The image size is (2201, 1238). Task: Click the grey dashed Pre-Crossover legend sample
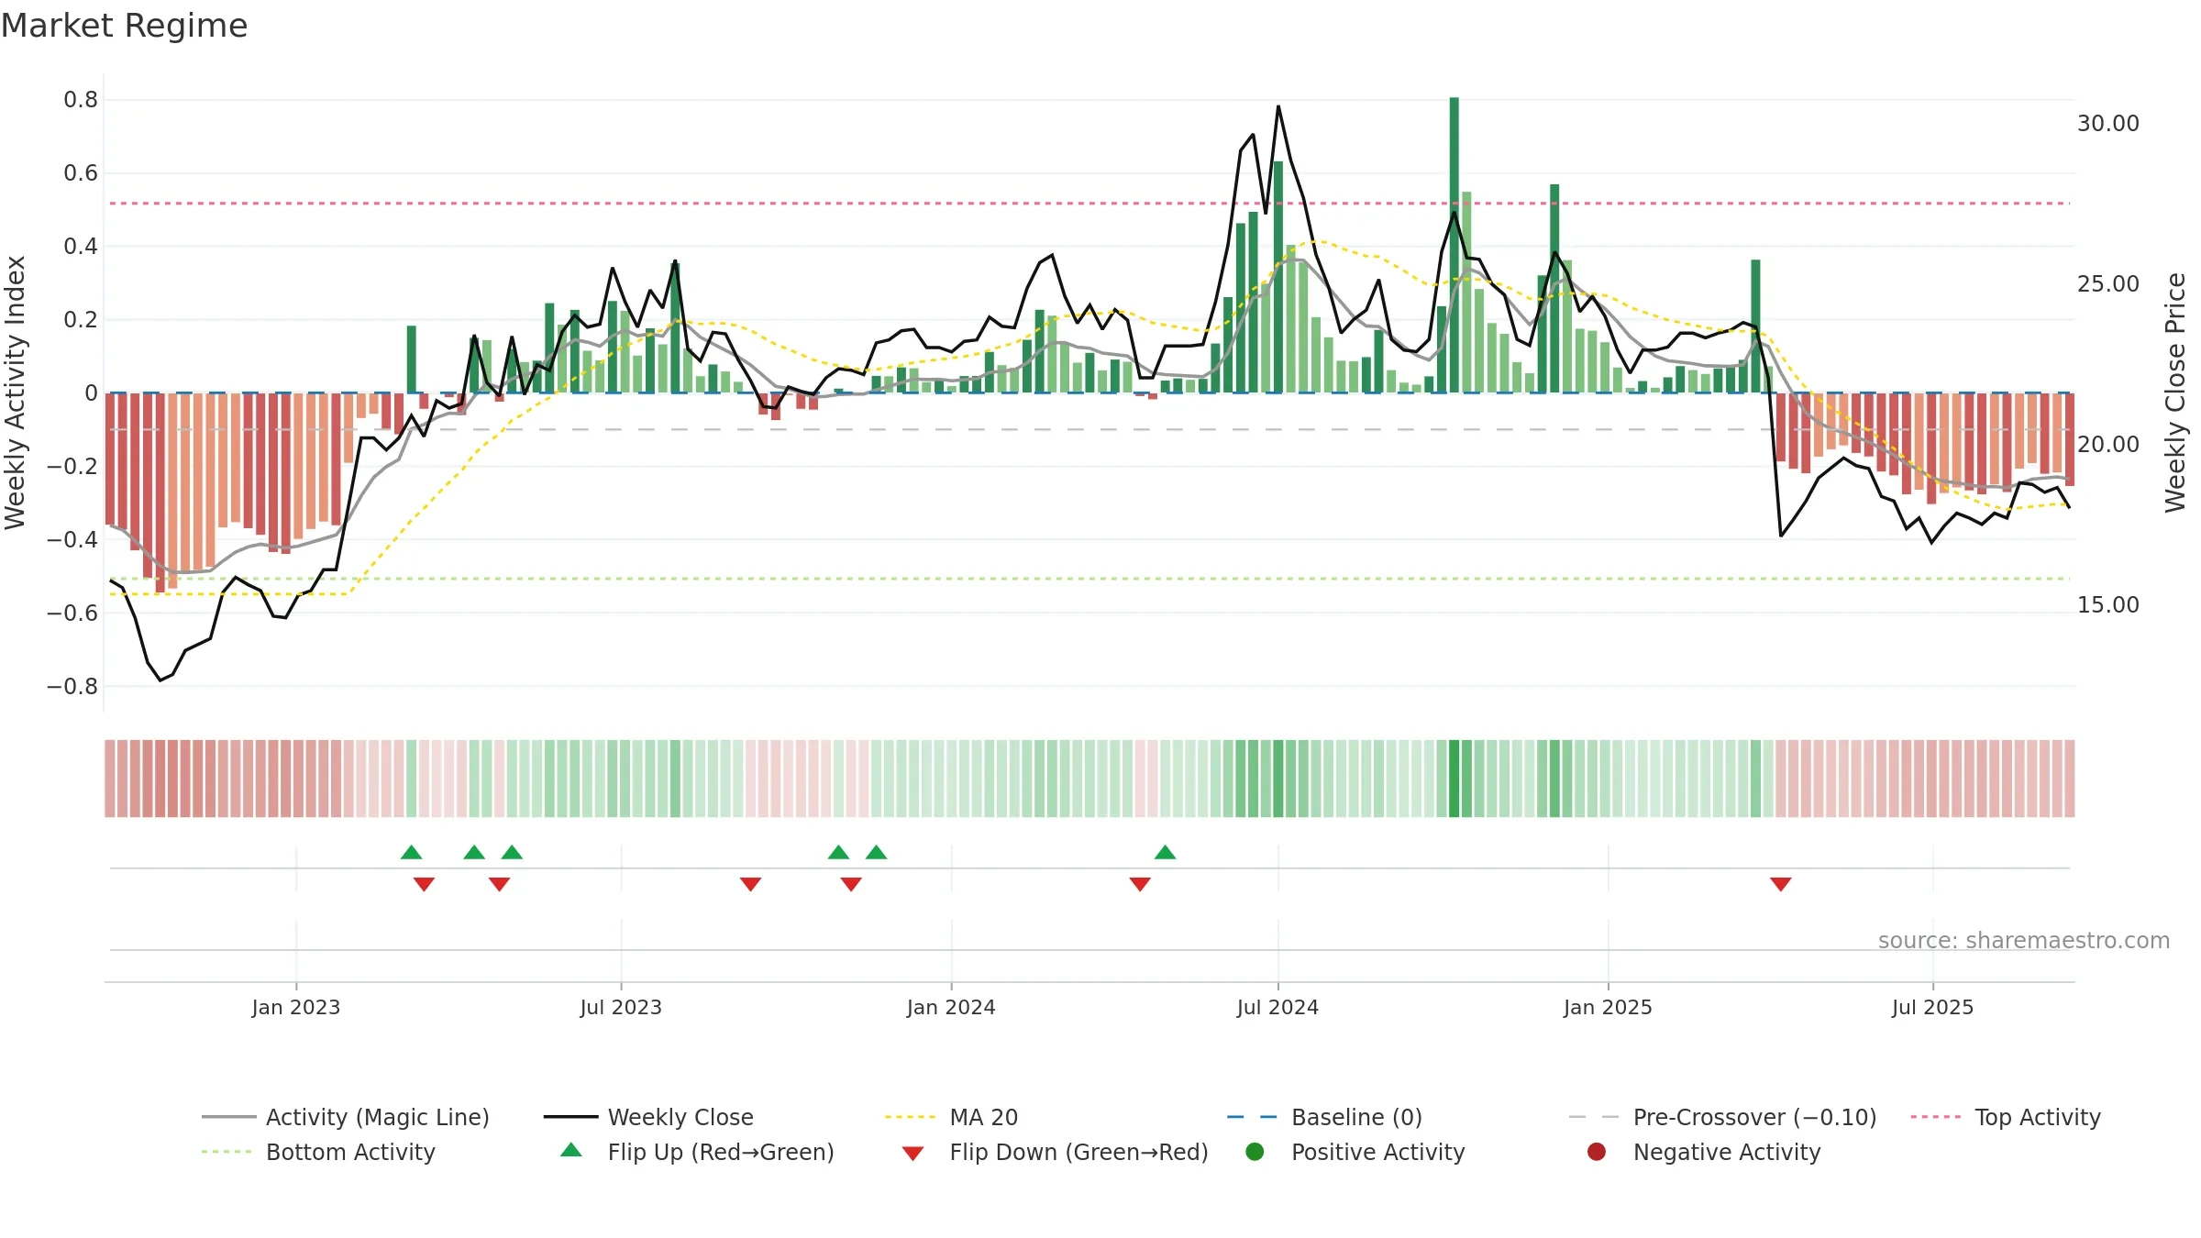pos(1594,1117)
